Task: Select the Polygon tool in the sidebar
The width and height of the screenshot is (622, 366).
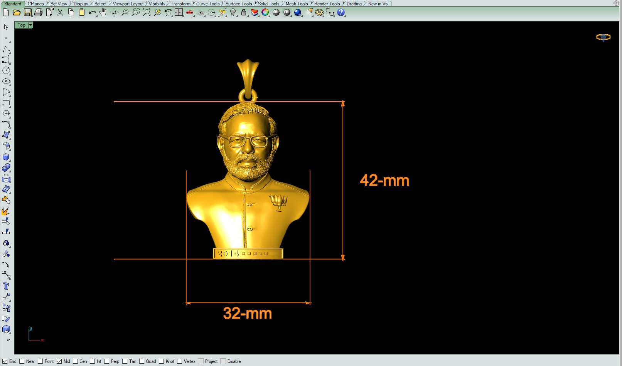Action: coord(6,114)
